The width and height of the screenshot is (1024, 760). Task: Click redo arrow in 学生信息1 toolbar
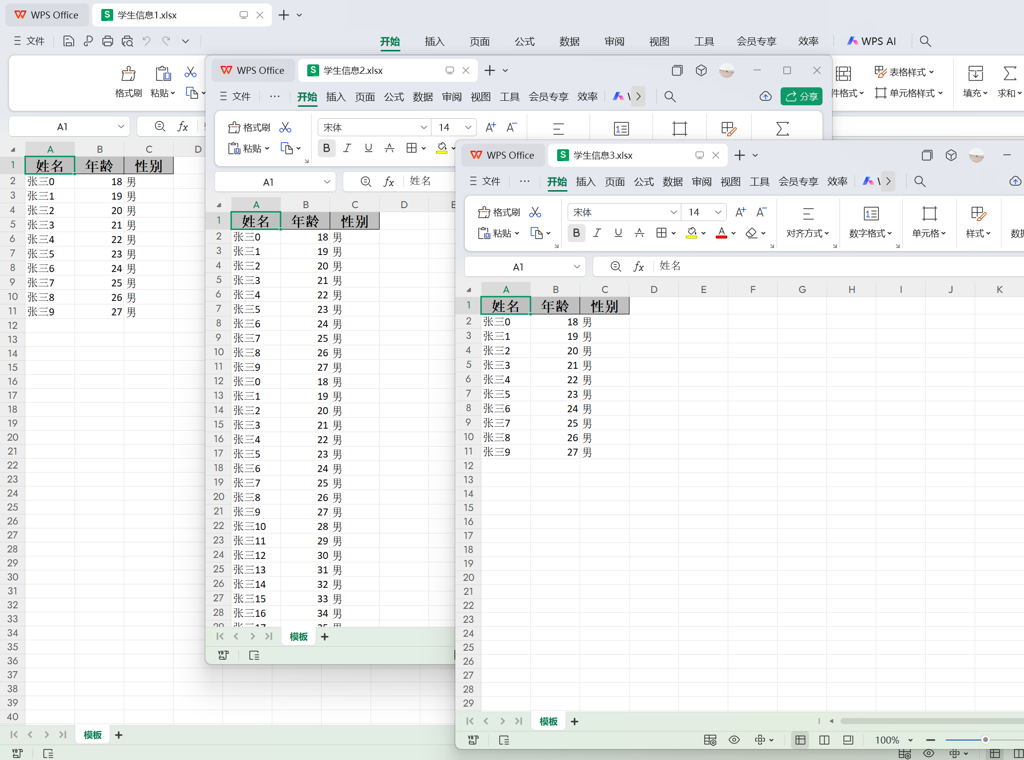(x=166, y=41)
